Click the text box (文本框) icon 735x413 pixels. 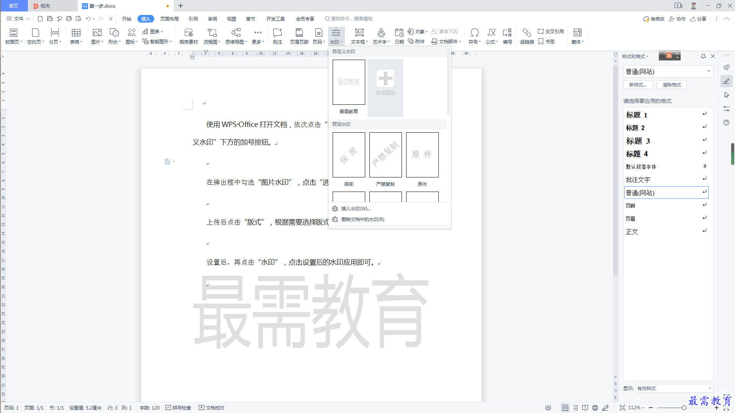coord(359,33)
